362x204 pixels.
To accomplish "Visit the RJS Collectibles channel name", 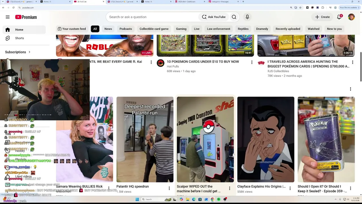I will pyautogui.click(x=278, y=71).
